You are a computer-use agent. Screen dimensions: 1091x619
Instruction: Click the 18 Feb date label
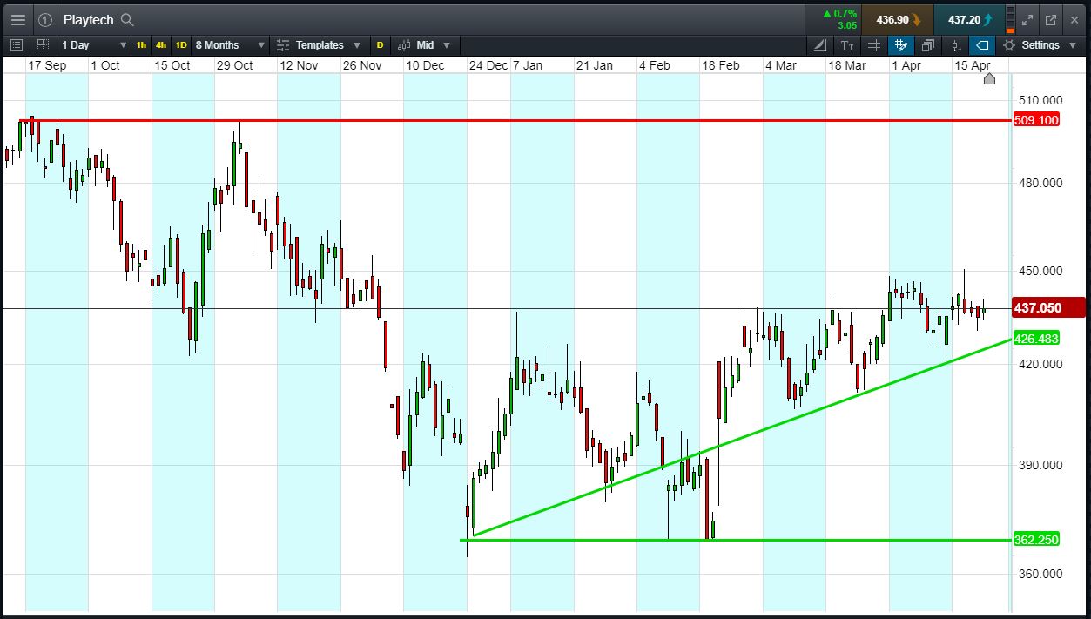pyautogui.click(x=721, y=65)
